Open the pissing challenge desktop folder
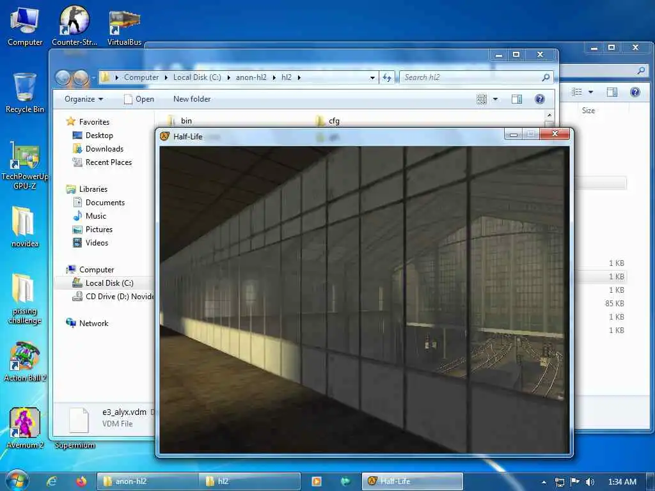This screenshot has width=655, height=491. (25, 299)
